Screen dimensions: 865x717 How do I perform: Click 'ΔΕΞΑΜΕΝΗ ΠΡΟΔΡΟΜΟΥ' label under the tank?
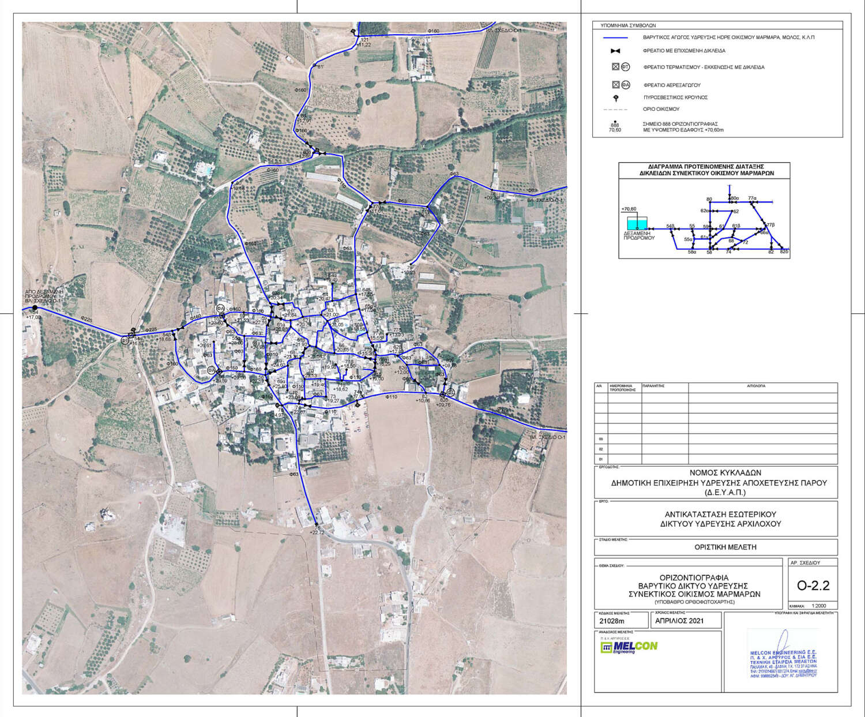point(640,235)
